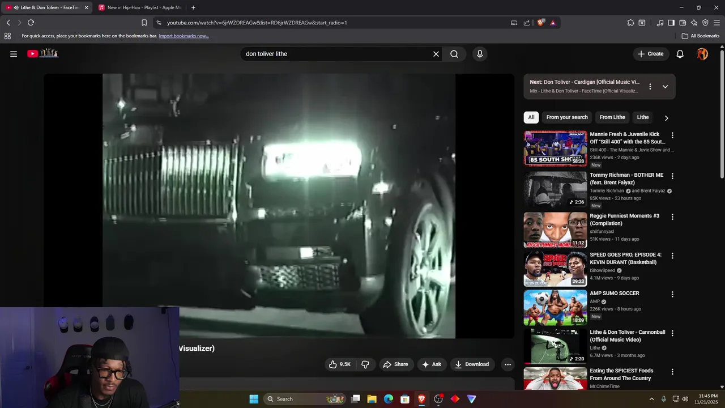Viewport: 725px width, 408px height.
Task: Download this video
Action: [472, 364]
